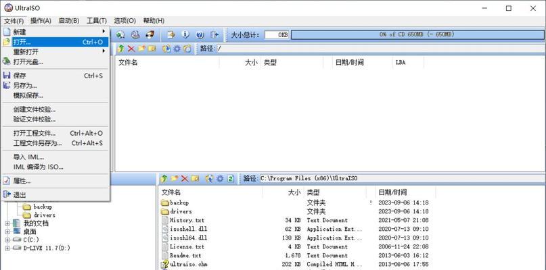This screenshot has height=270, width=546.
Task: Click the up-folder arrow in lower local pane
Action: 164,179
